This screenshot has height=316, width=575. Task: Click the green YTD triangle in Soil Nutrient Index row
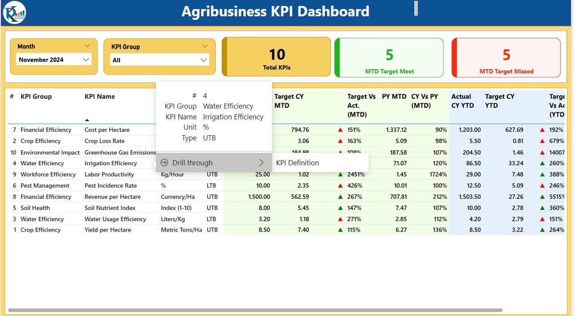pyautogui.click(x=542, y=208)
